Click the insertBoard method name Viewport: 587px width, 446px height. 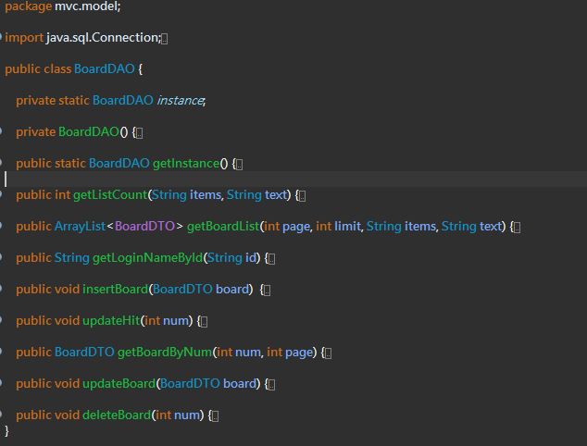(x=116, y=289)
